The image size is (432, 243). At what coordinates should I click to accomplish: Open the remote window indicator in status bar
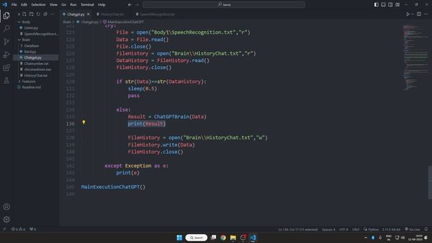pos(5,230)
